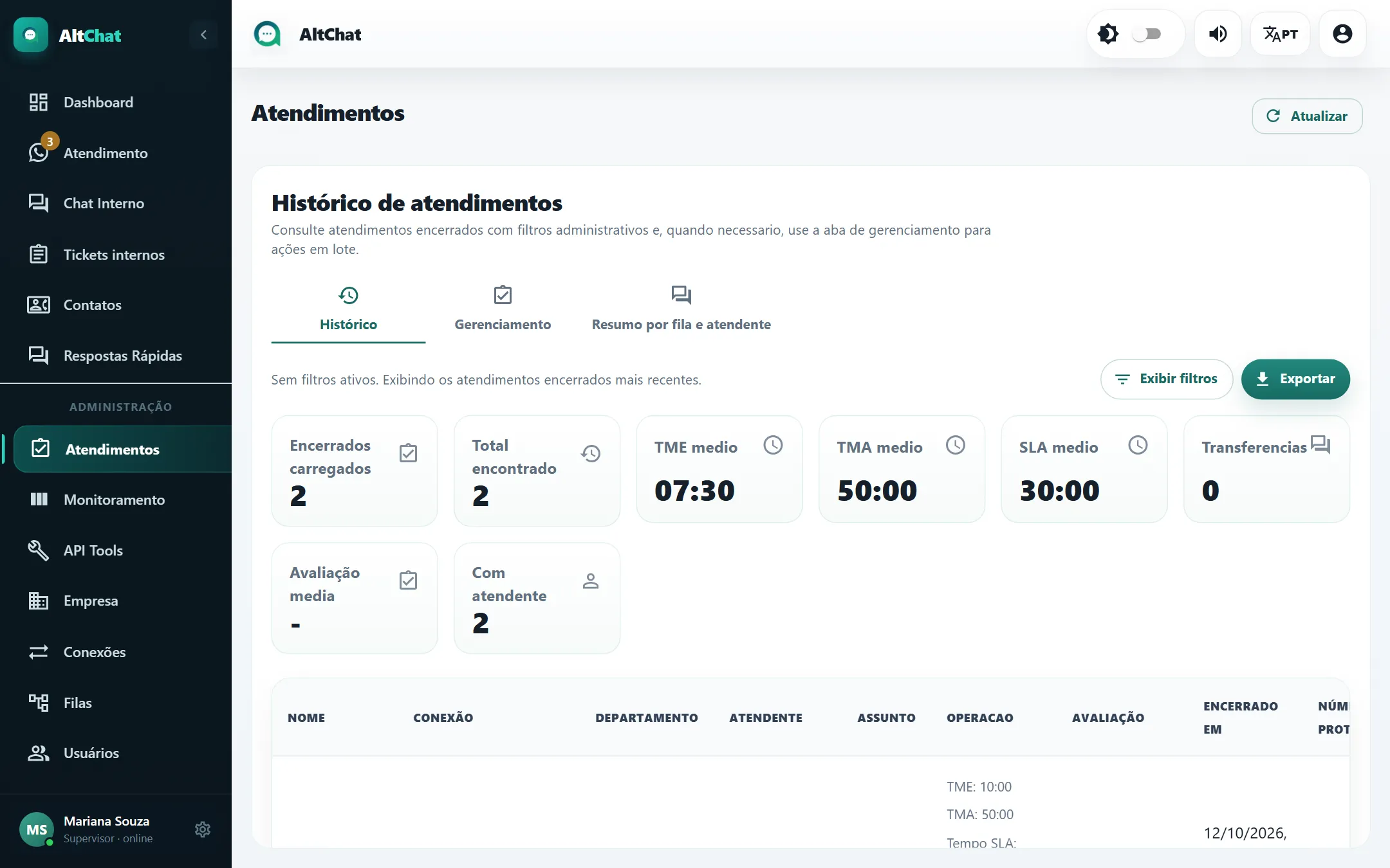Click the Empresa building icon
Viewport: 1390px width, 868px height.
38,601
